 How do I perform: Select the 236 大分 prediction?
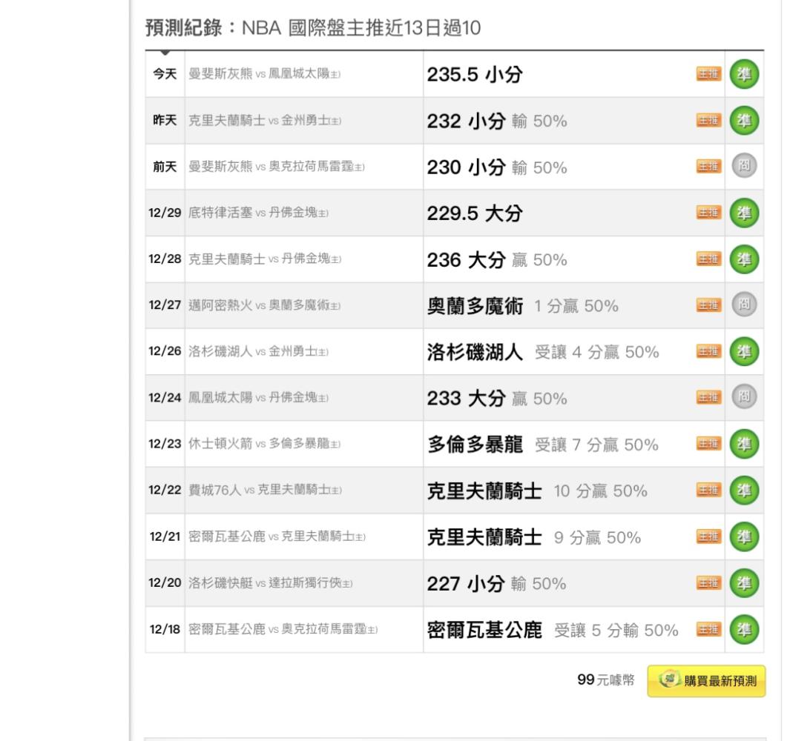point(497,260)
